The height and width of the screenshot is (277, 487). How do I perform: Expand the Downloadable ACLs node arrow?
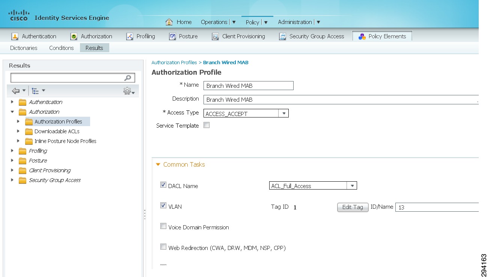point(18,131)
